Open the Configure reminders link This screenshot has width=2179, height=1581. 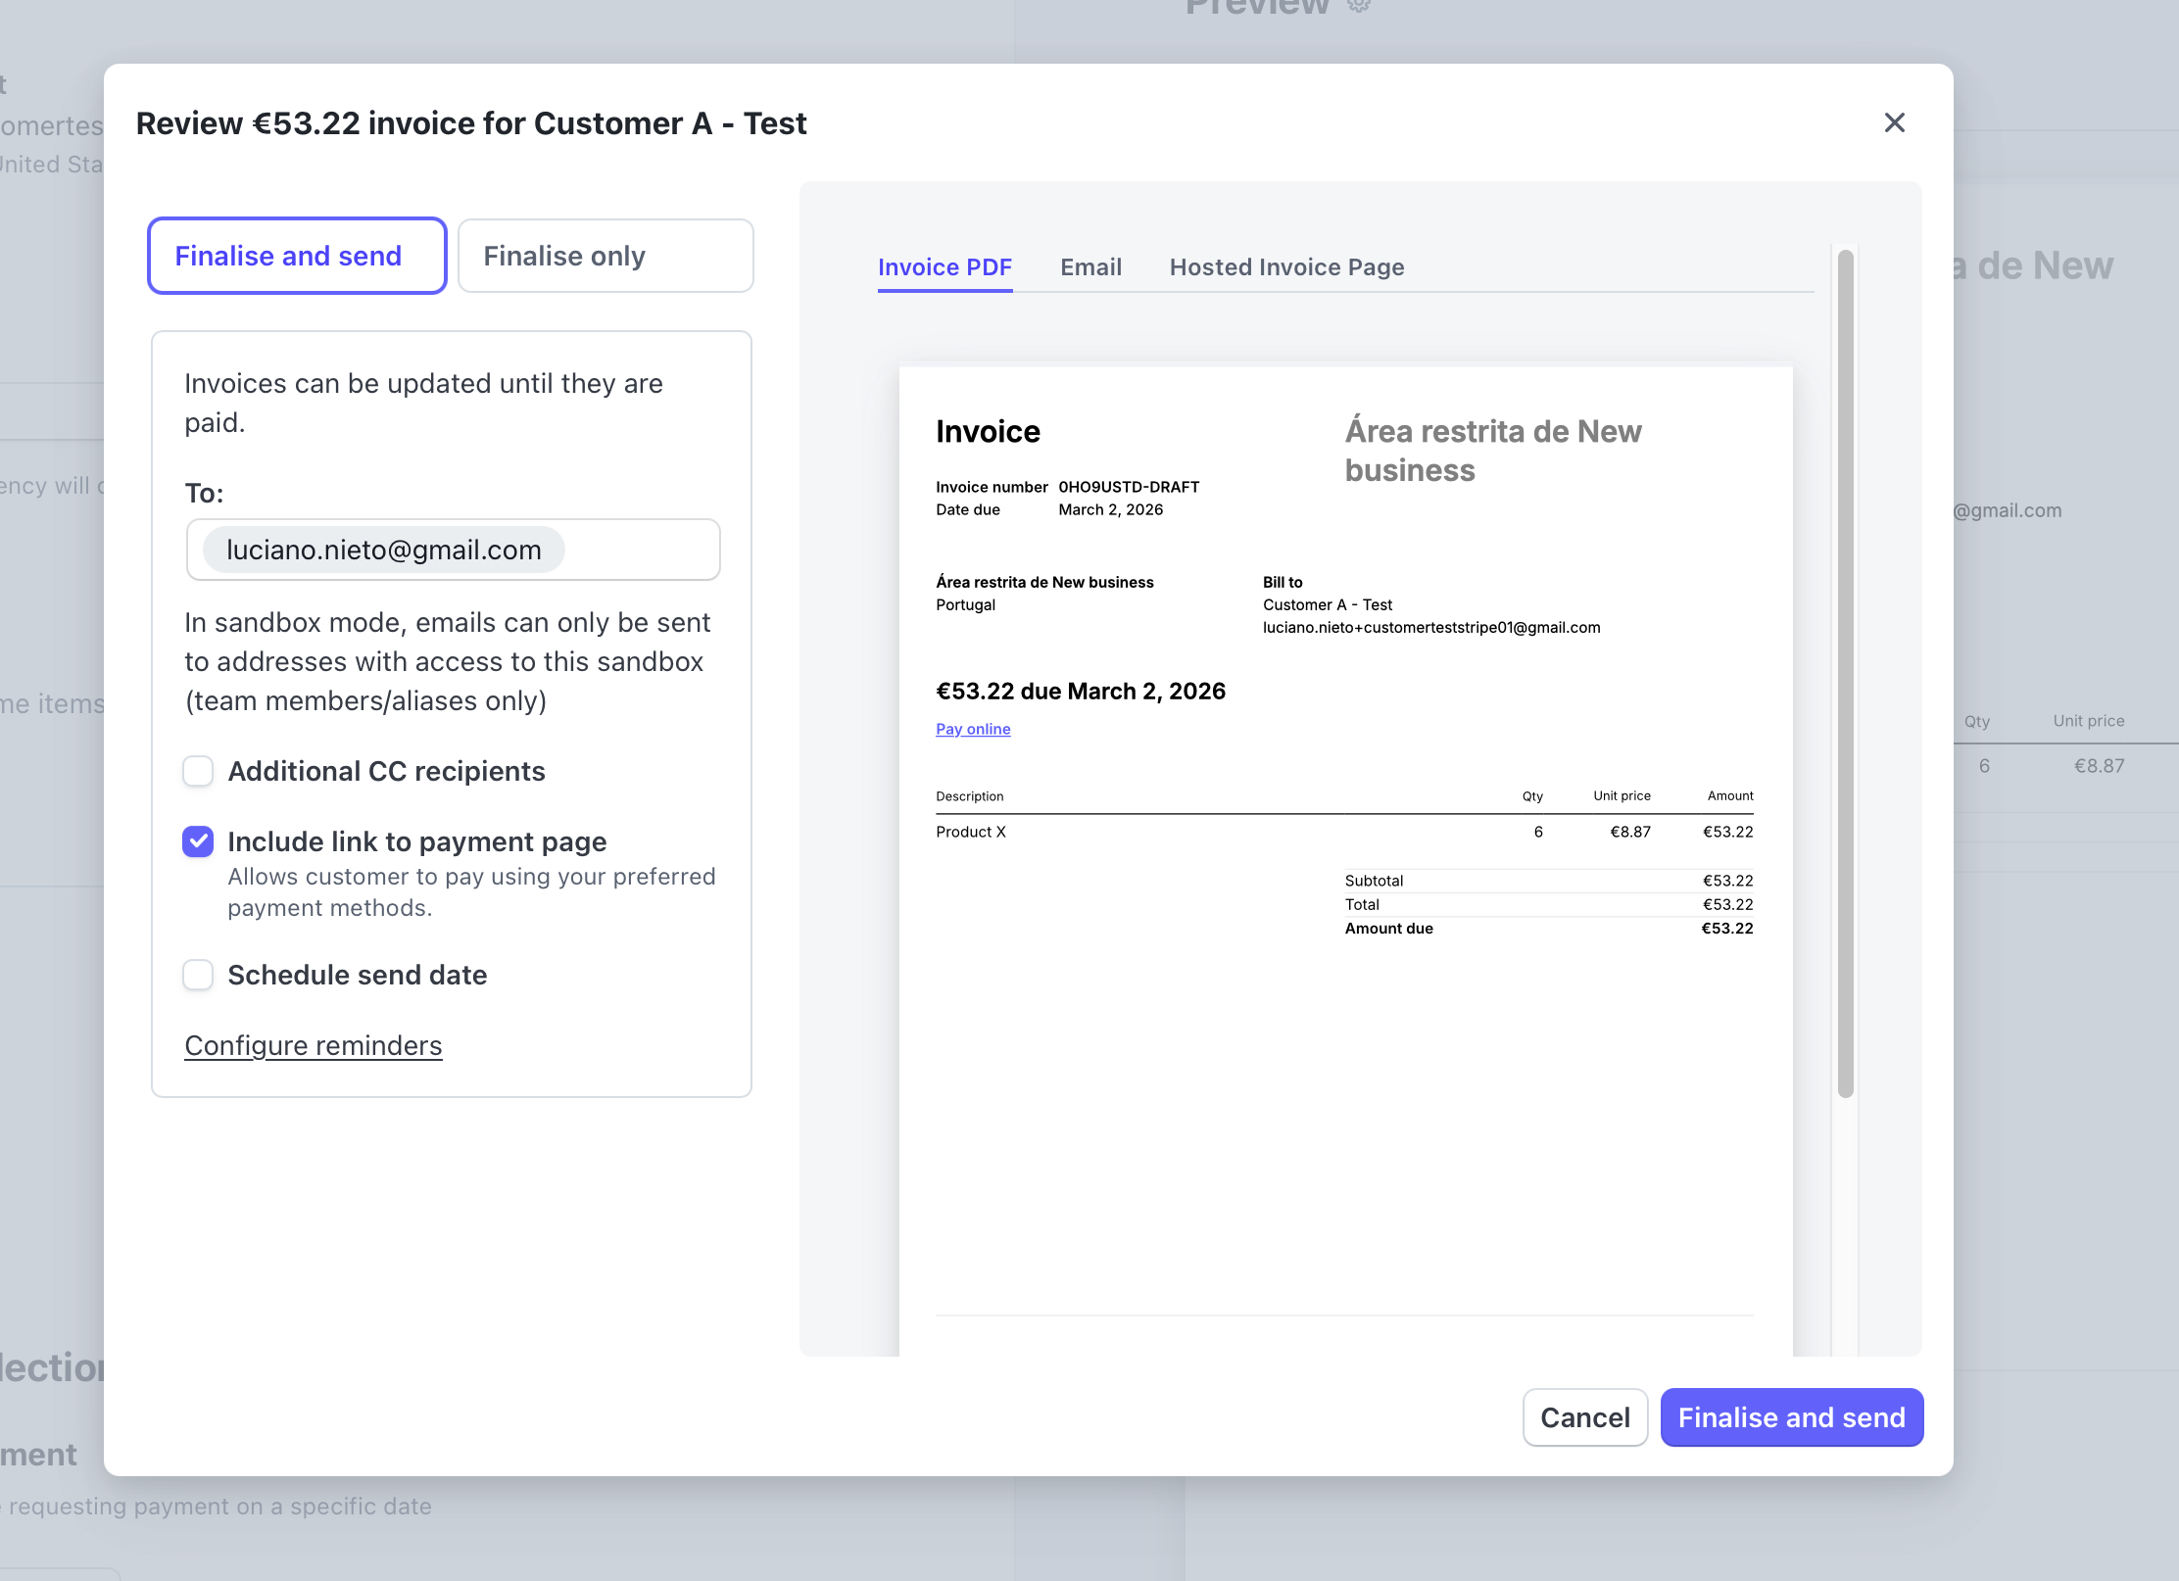pyautogui.click(x=314, y=1045)
